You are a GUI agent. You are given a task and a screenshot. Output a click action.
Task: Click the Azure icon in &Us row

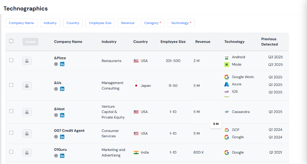227,84
